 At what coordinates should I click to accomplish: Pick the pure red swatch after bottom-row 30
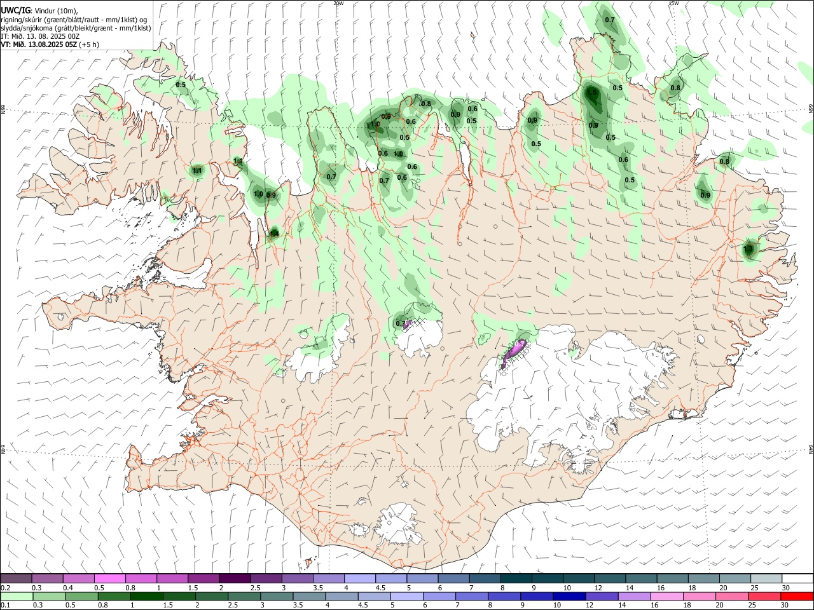click(x=797, y=596)
